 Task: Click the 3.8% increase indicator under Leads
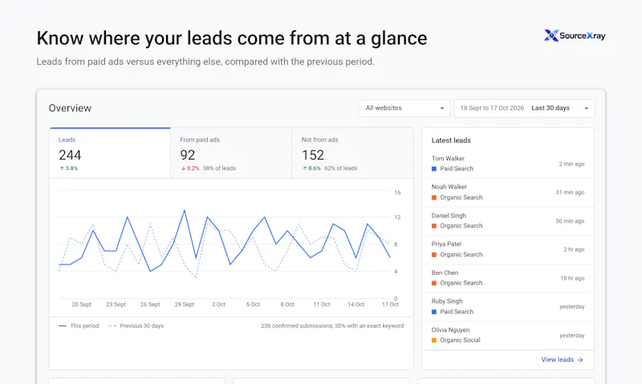(x=69, y=168)
